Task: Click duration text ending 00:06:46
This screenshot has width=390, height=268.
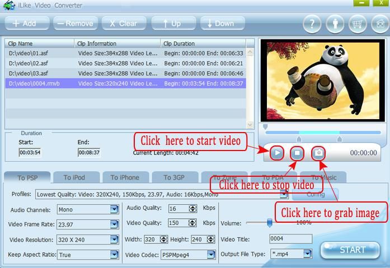Action: [x=204, y=73]
